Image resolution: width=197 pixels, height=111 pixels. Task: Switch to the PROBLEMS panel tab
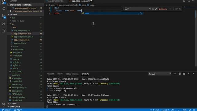(50, 74)
